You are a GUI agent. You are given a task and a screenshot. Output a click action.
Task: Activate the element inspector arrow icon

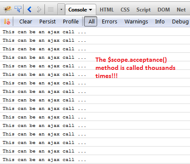click(18, 9)
